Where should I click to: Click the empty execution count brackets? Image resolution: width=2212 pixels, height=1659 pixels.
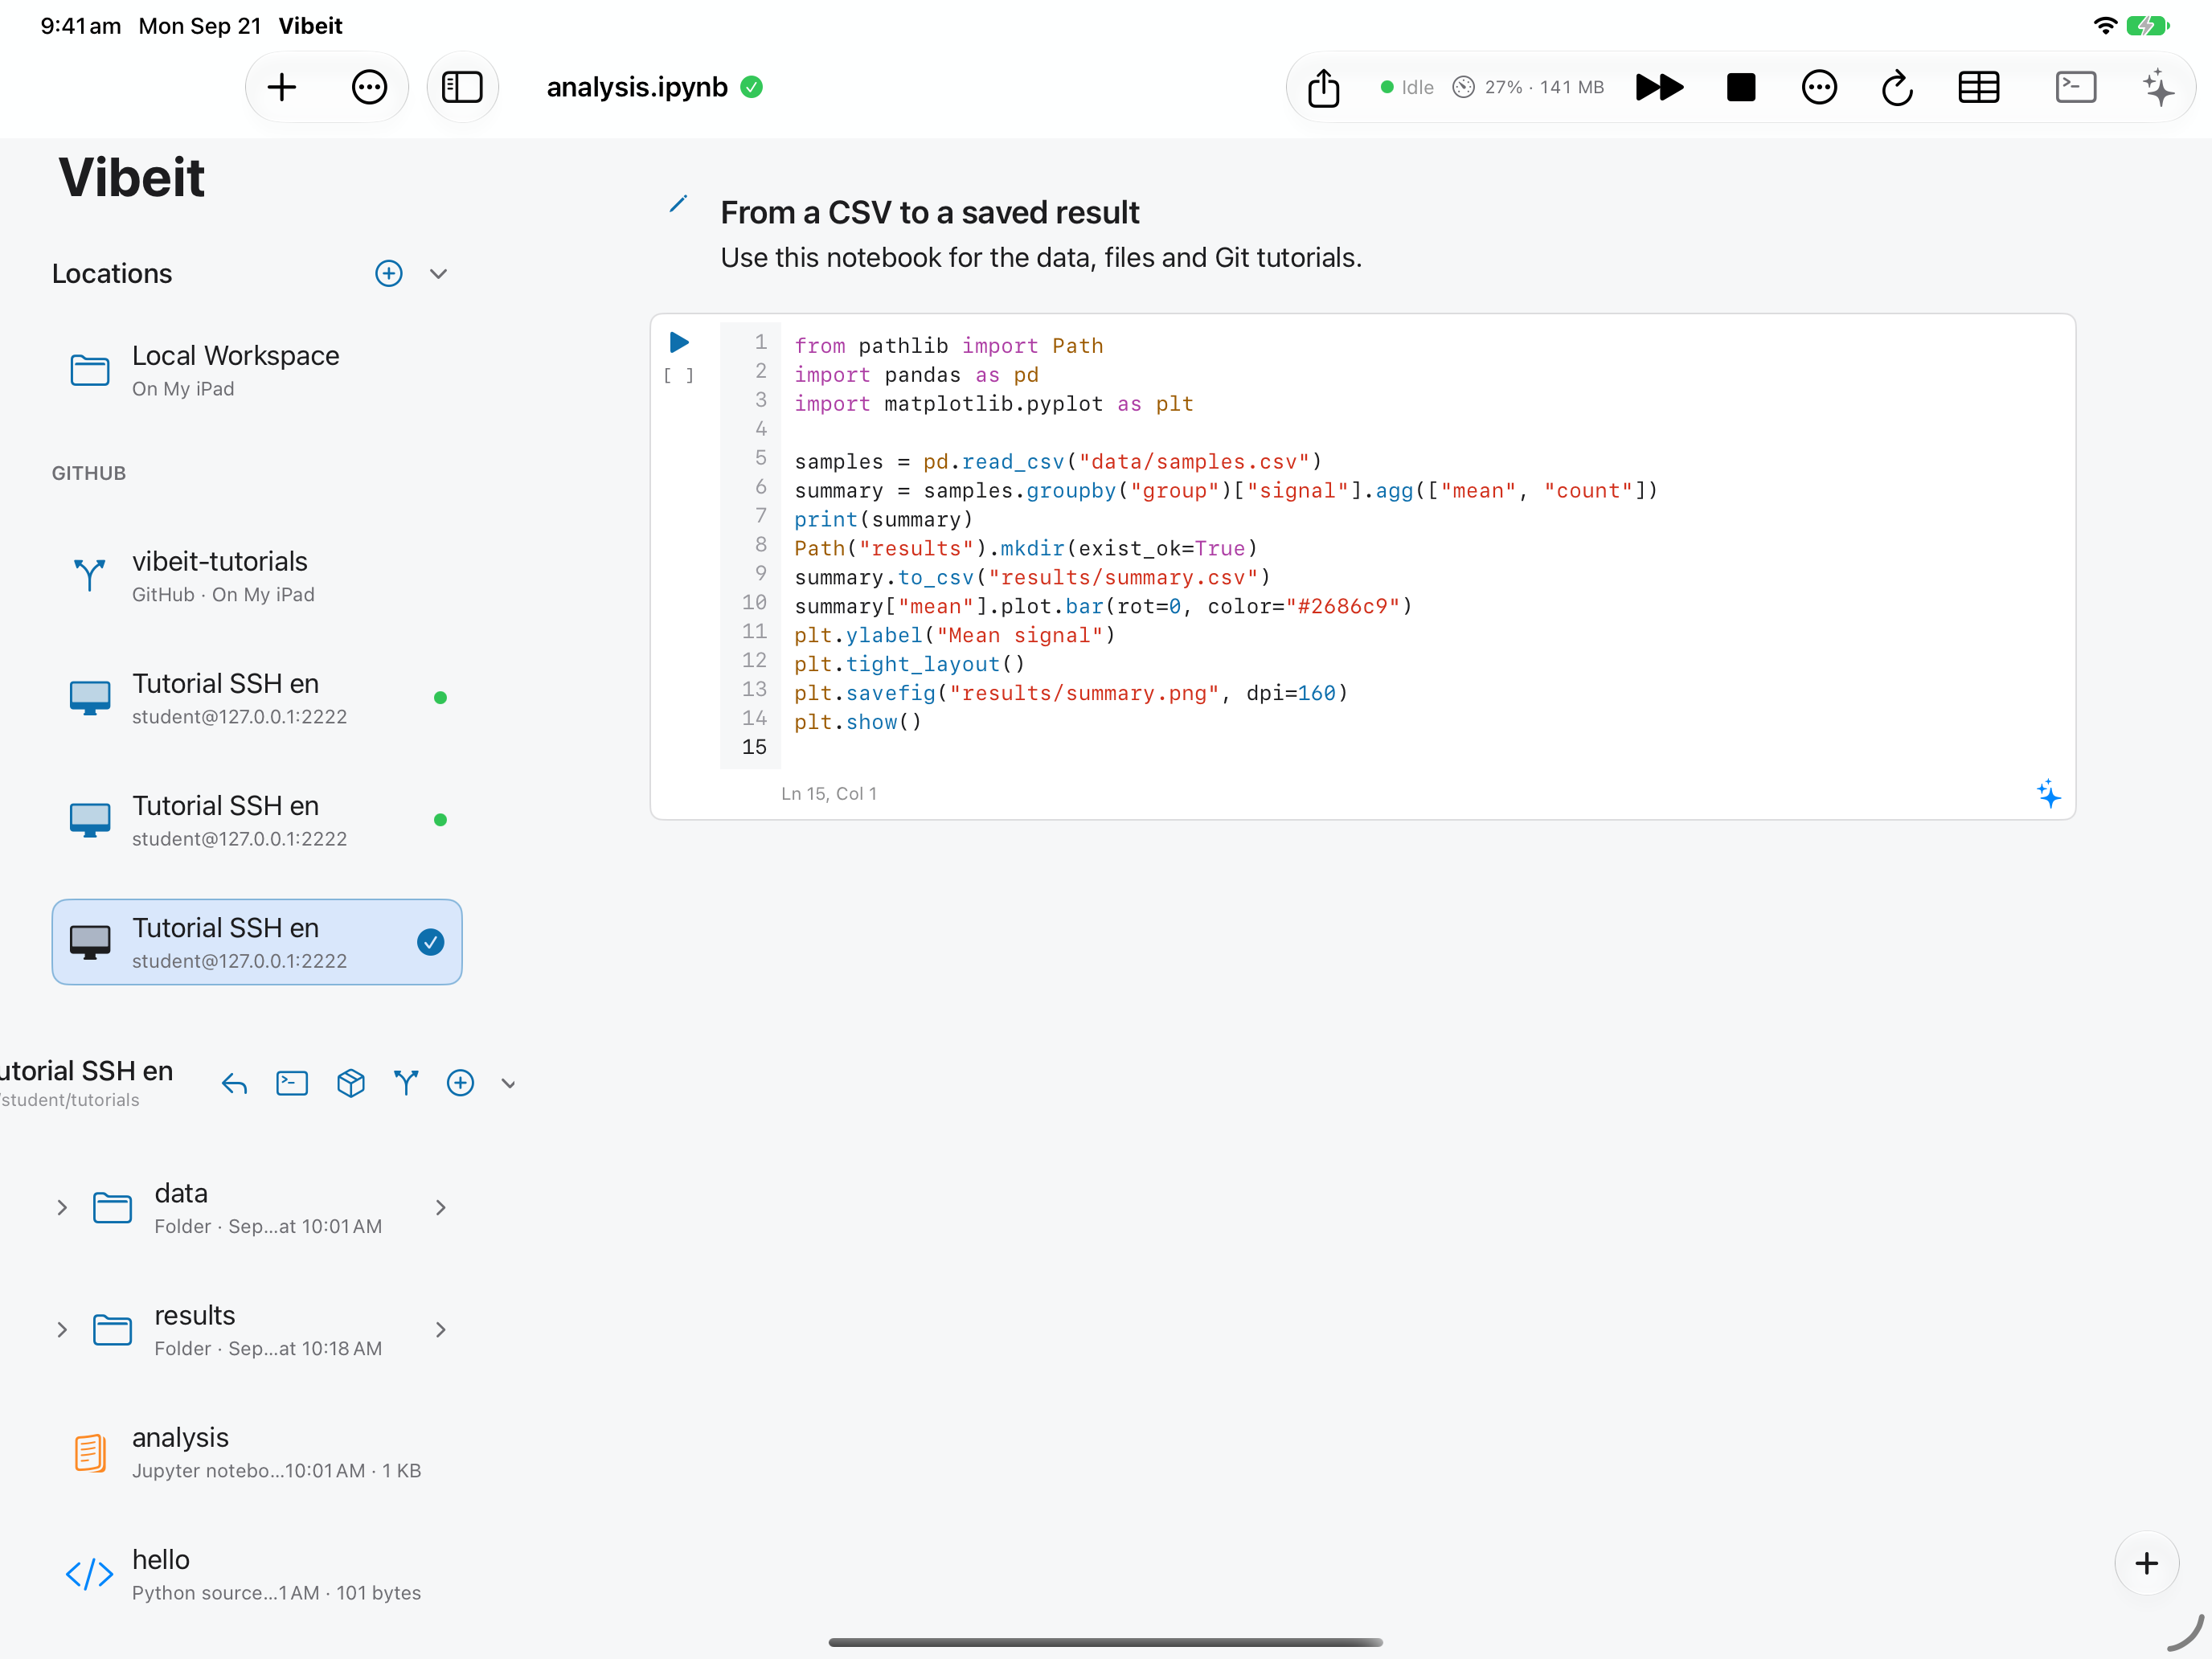(x=678, y=376)
